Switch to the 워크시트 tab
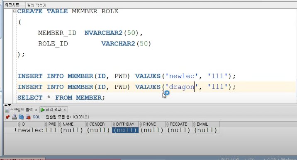The image size is (297, 160). (x=12, y=5)
